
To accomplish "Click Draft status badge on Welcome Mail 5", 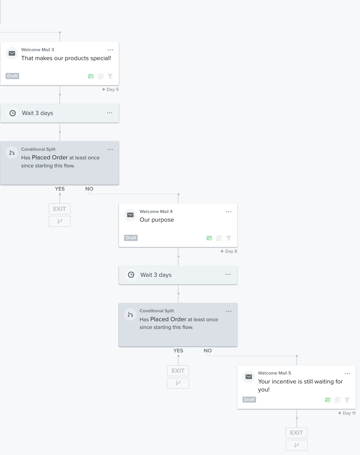I will click(249, 400).
